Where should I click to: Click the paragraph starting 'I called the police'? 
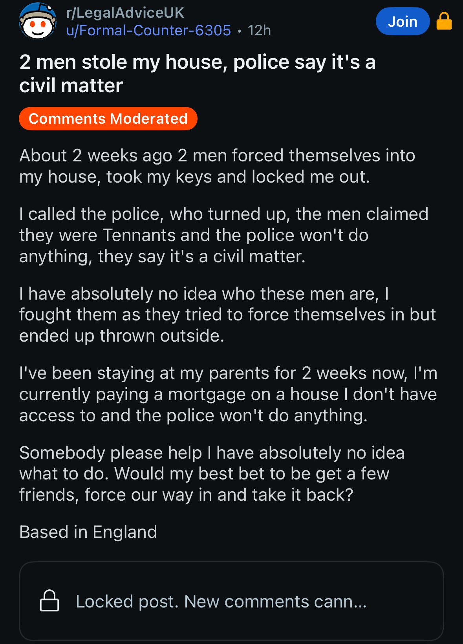(223, 235)
